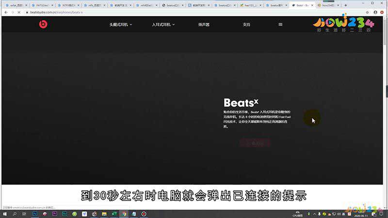Click the address bar URL
388x218 pixels.
[56, 12]
